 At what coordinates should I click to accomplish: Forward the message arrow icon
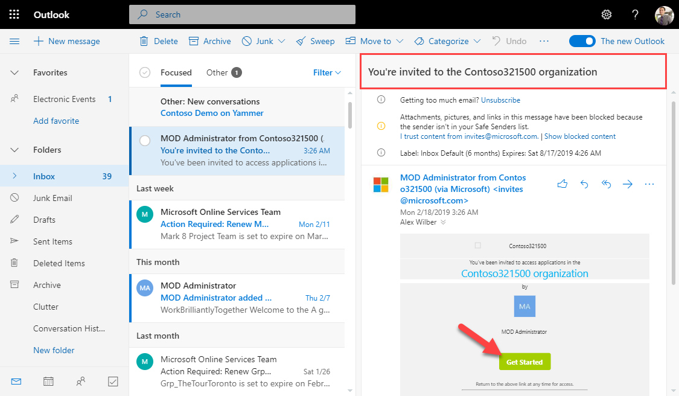[x=628, y=184]
